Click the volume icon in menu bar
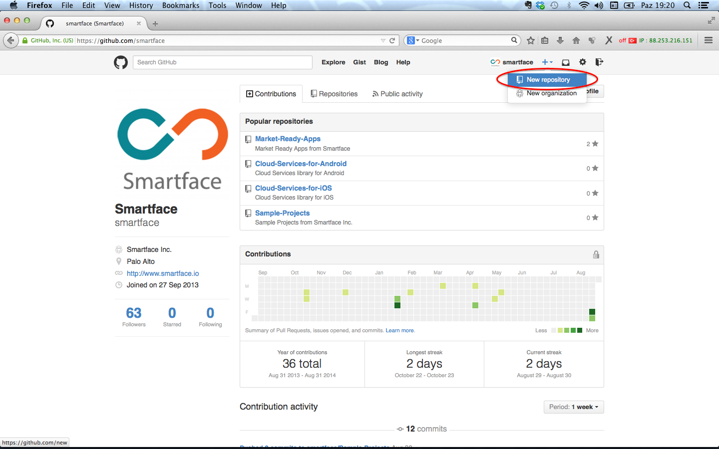The width and height of the screenshot is (719, 449). point(599,5)
